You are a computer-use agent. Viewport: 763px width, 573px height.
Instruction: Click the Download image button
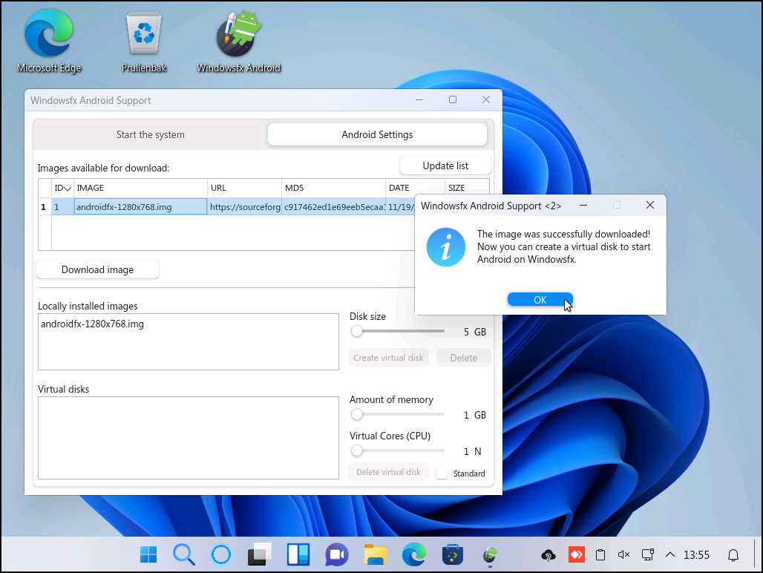pos(97,269)
